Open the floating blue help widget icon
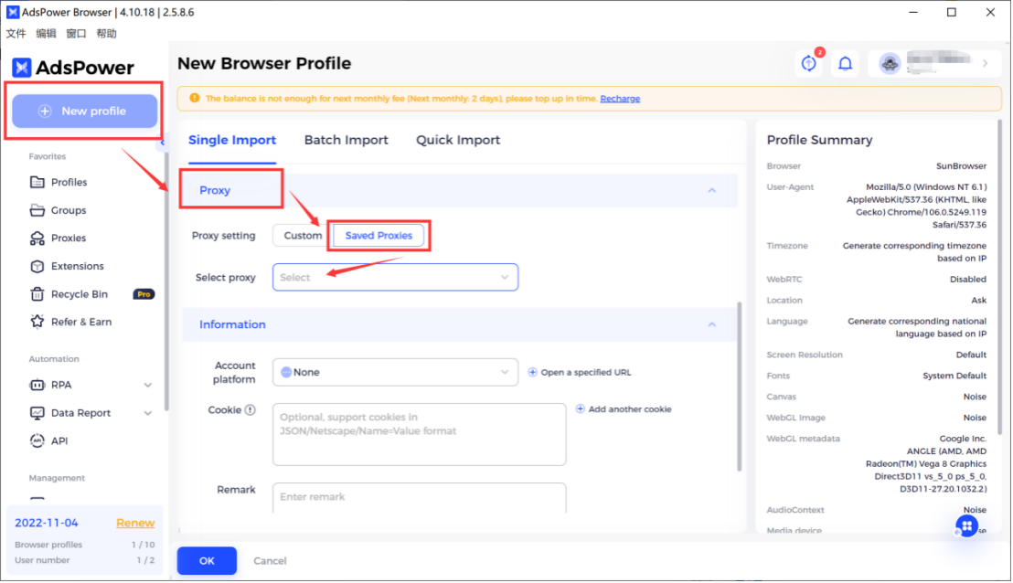This screenshot has height=583, width=1013. coord(967,526)
